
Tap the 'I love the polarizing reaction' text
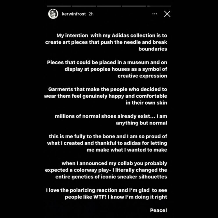click(106, 194)
